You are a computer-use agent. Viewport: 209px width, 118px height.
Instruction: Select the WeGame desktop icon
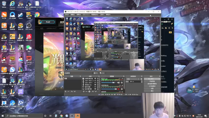pos(4,37)
